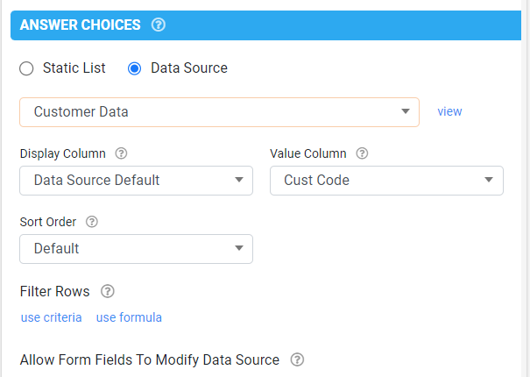
Task: Click the Customer Data dropdown arrow
Action: click(x=406, y=111)
